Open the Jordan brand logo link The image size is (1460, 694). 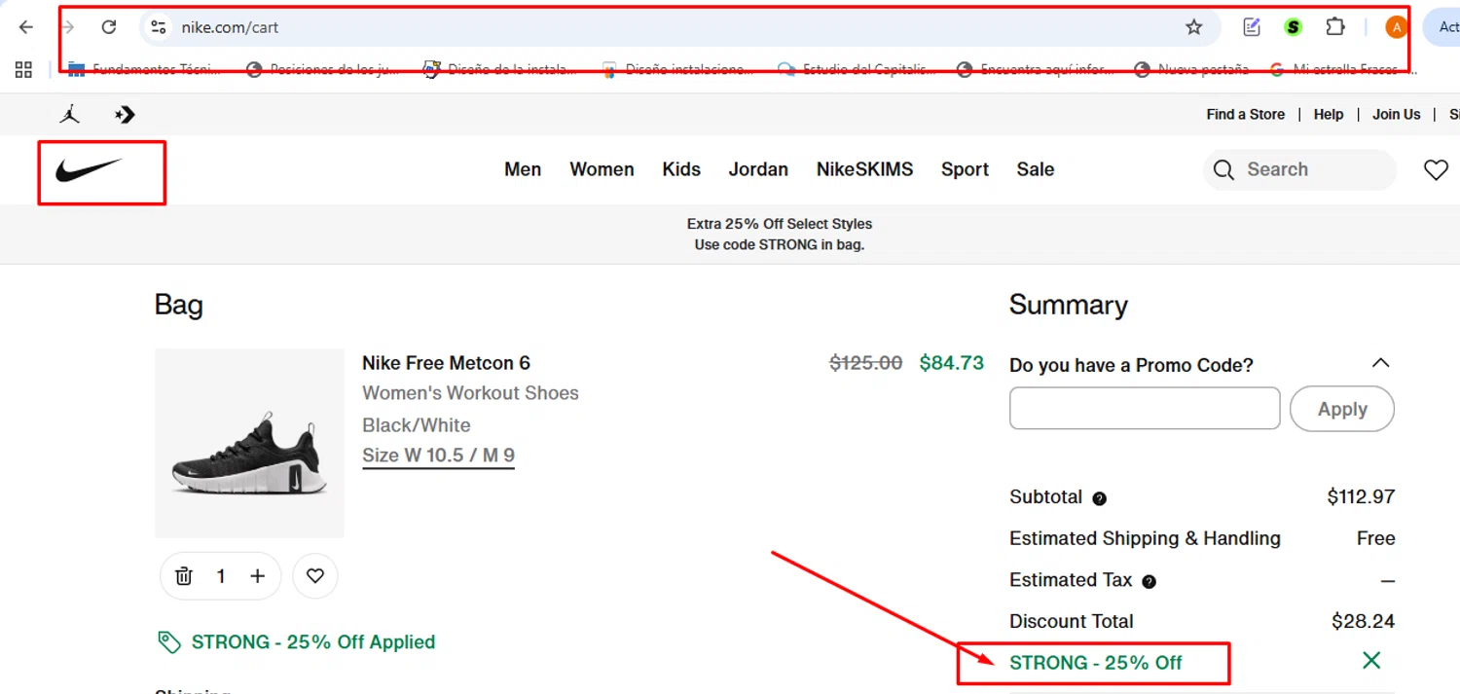tap(69, 115)
